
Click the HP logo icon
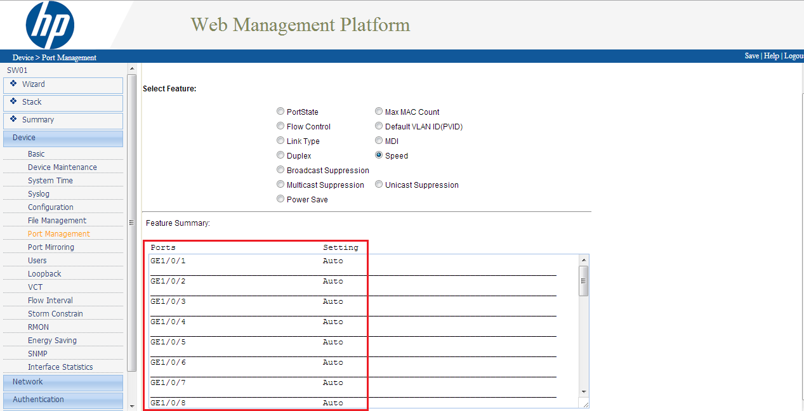[50, 25]
